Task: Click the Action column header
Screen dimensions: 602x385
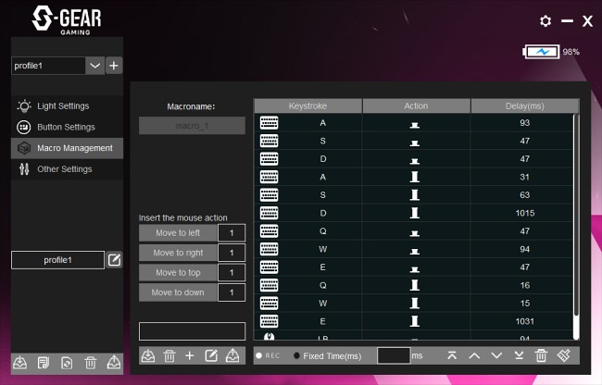Action: coord(416,106)
